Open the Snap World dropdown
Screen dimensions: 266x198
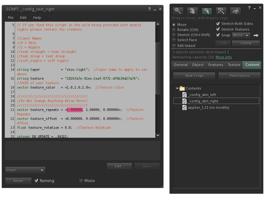tap(241, 35)
